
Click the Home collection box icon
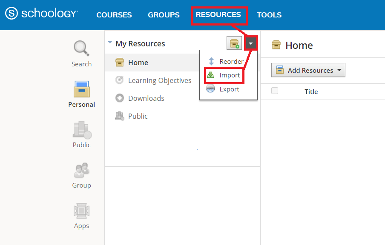point(120,62)
